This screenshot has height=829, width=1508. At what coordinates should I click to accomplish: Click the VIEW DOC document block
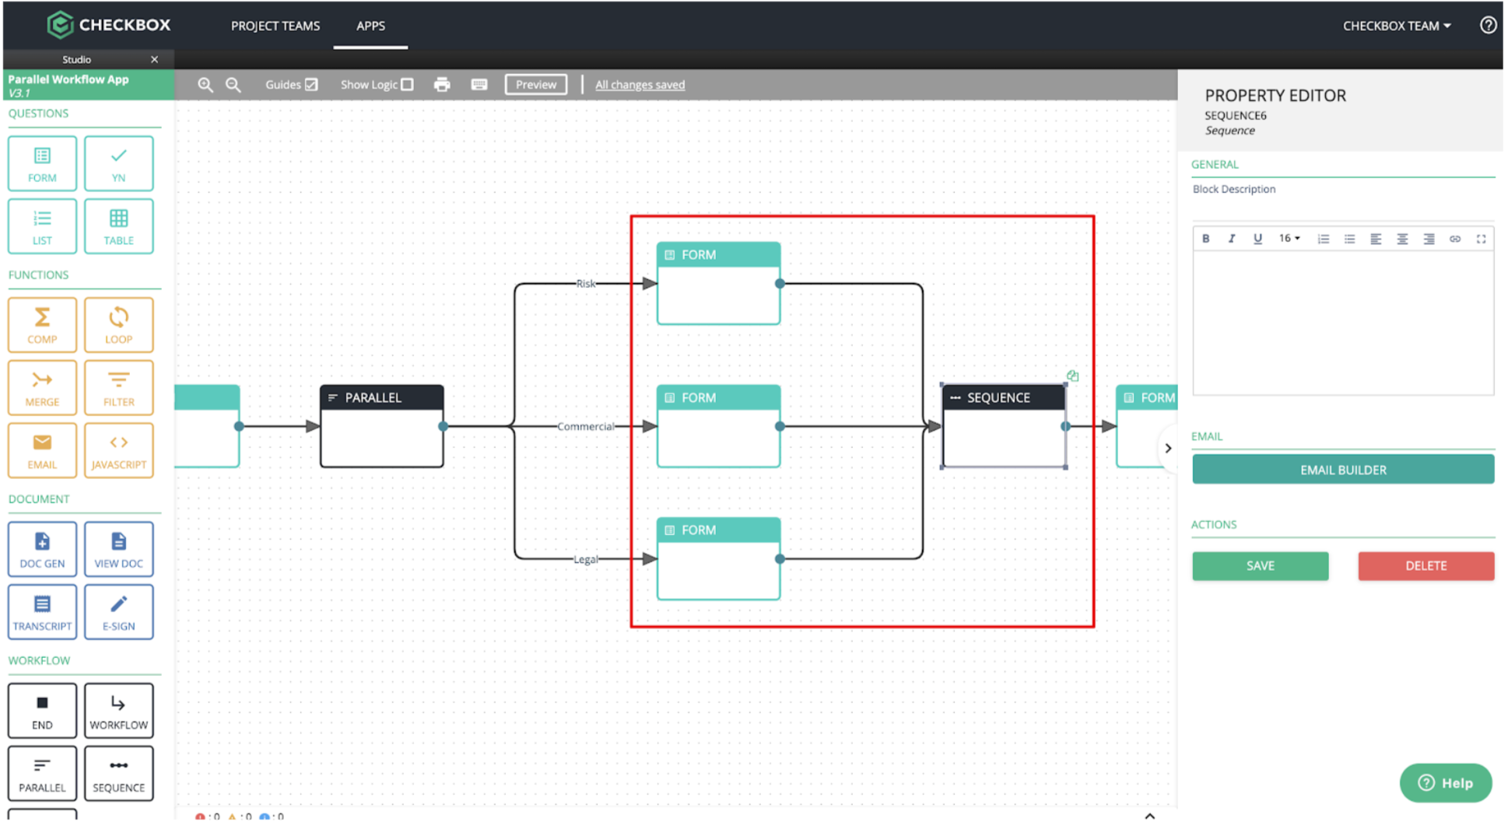point(118,550)
